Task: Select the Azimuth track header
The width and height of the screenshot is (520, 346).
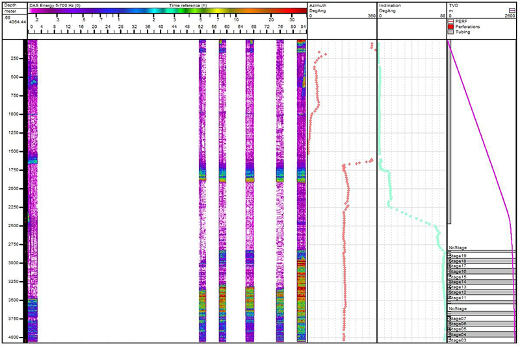Action: tap(318, 6)
